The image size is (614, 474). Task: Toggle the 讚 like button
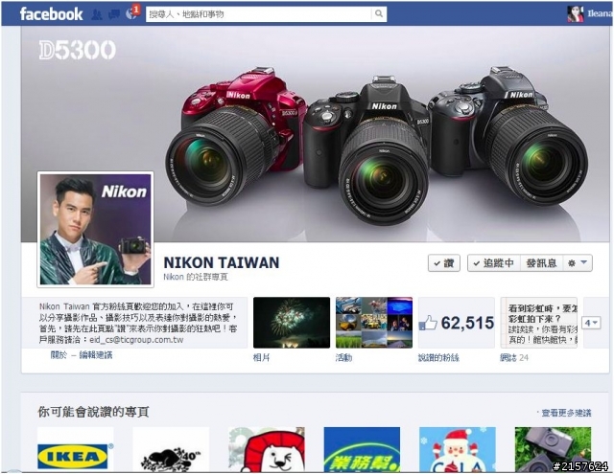pos(443,263)
